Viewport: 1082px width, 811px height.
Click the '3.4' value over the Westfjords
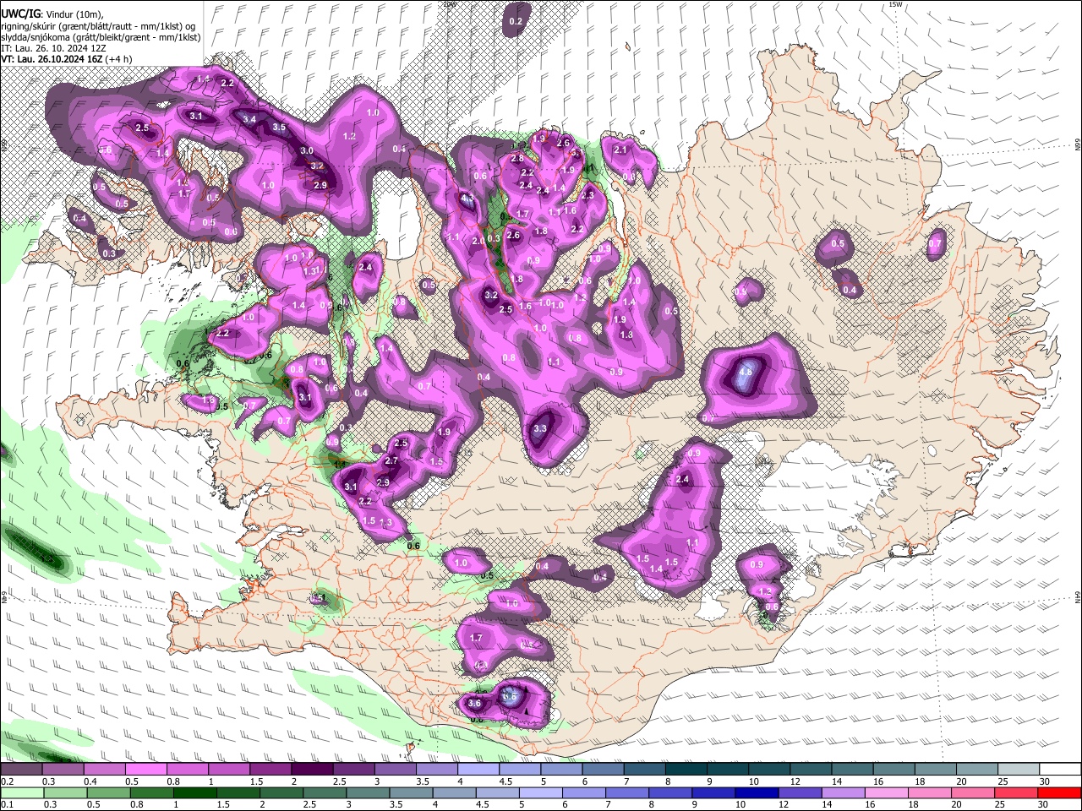[x=249, y=120]
